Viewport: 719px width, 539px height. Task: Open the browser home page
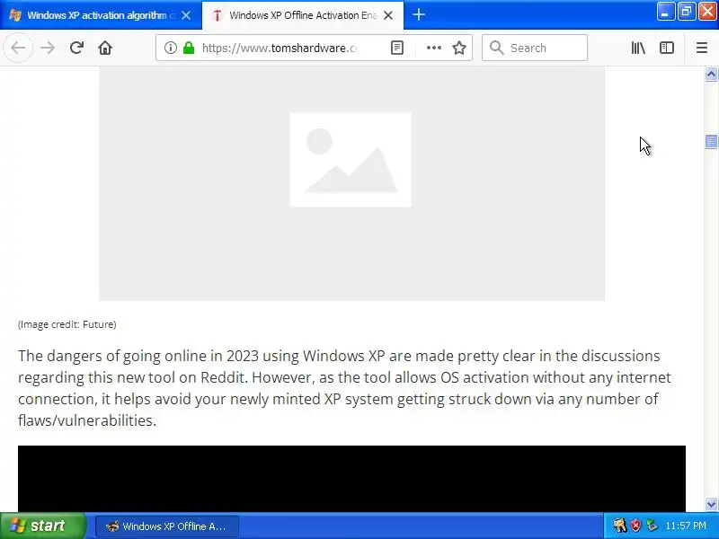105,48
